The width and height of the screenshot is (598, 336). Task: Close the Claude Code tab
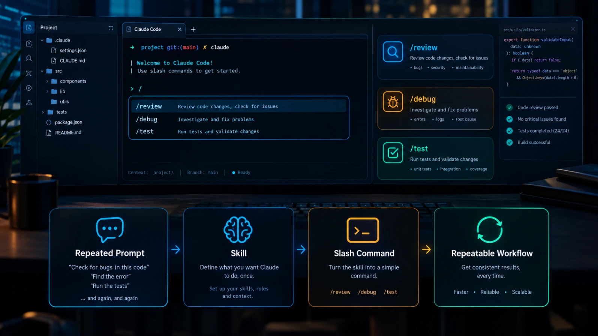[x=180, y=29]
